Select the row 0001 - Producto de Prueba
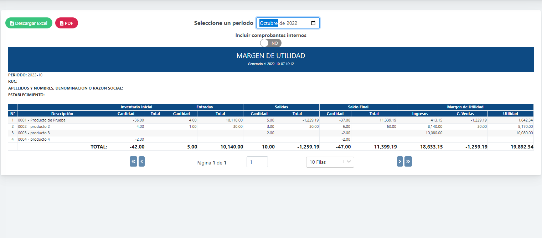Screen dimensions: 542x238 [x=42, y=120]
